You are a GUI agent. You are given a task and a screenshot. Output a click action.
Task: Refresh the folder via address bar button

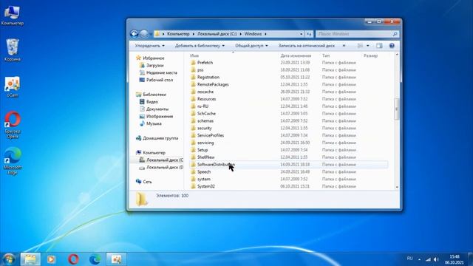coord(309,34)
